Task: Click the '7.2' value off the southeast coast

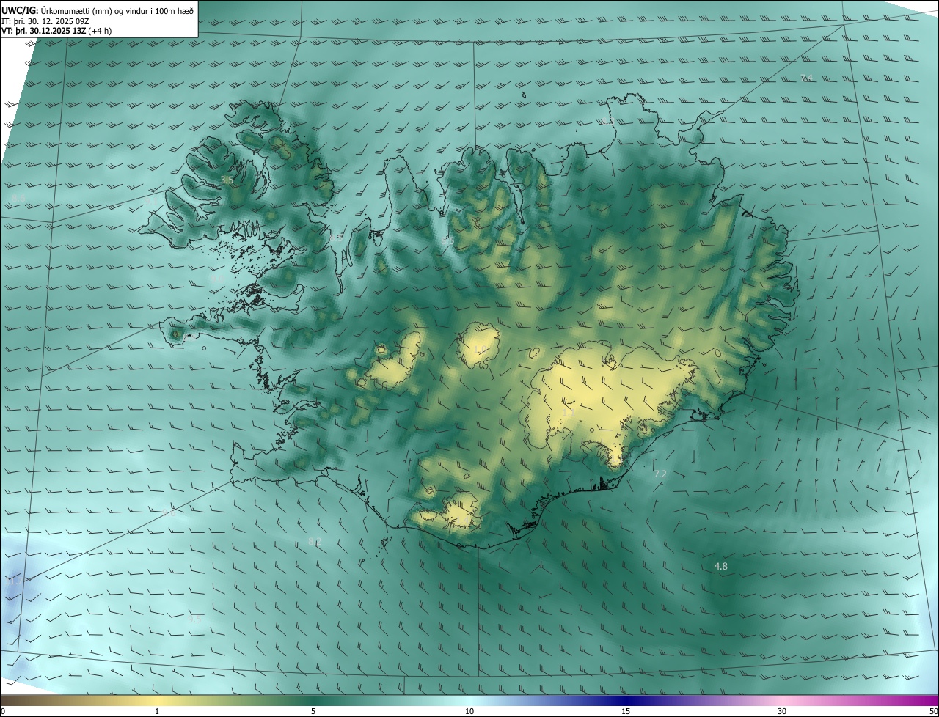Action: (660, 474)
